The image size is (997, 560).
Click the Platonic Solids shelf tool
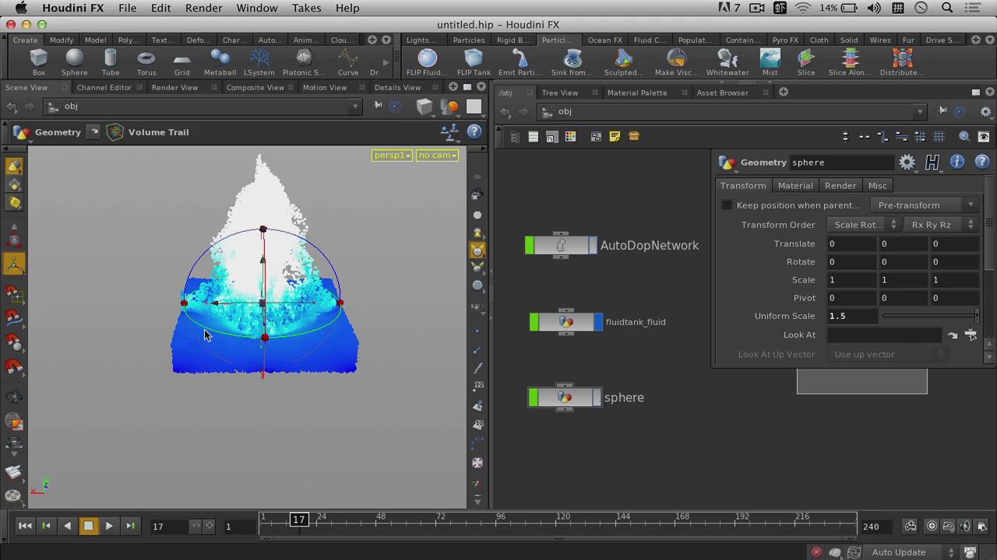tap(304, 62)
